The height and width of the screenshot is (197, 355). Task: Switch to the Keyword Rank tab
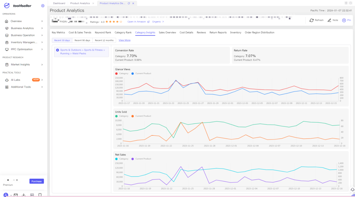pyautogui.click(x=103, y=33)
